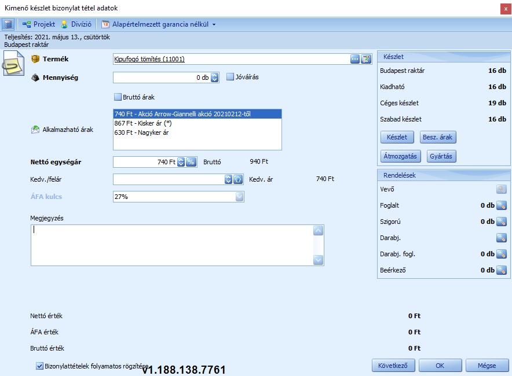The height and width of the screenshot is (376, 512).
Task: Open the Darabj. fogl. detail icon
Action: click(x=502, y=254)
